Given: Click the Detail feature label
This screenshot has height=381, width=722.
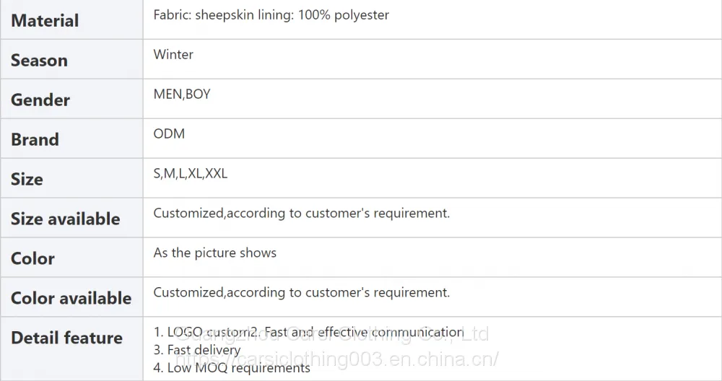Looking at the screenshot, I should pos(66,338).
